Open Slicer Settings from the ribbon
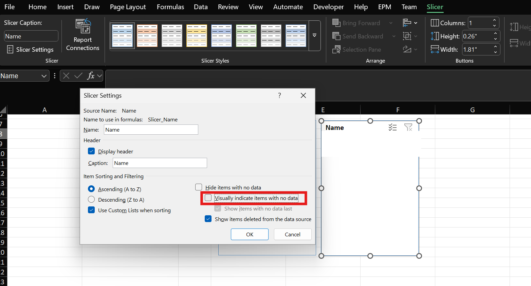This screenshot has width=531, height=286. pyautogui.click(x=30, y=49)
